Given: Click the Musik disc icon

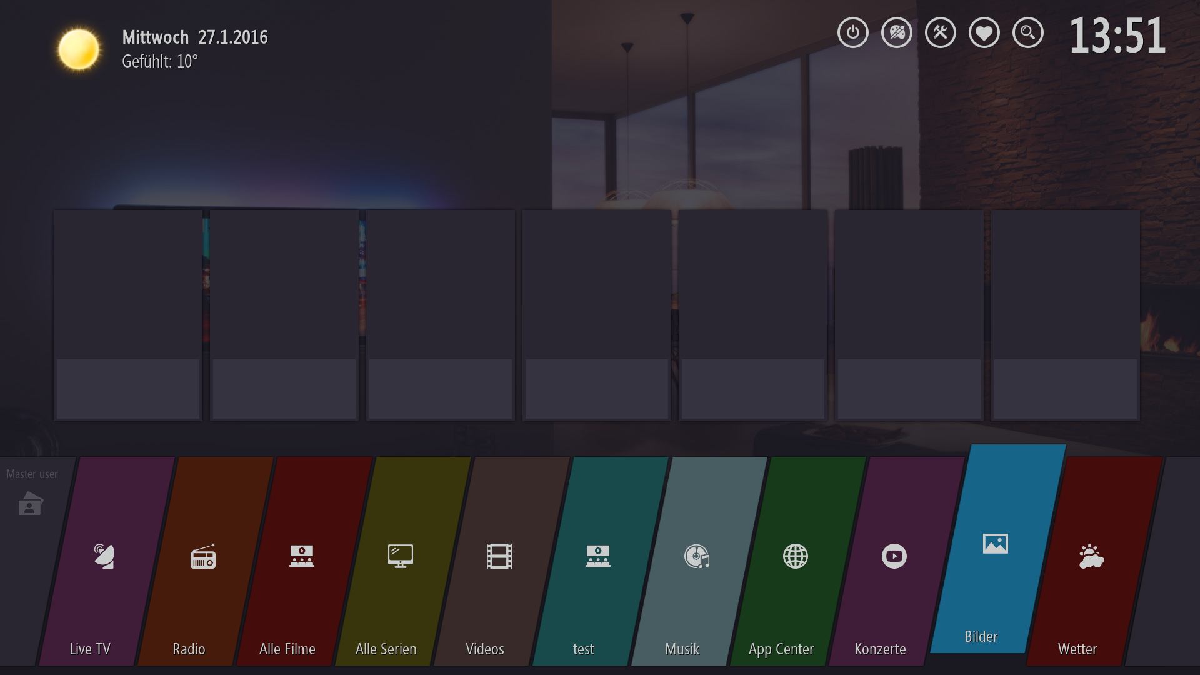Looking at the screenshot, I should (x=697, y=556).
